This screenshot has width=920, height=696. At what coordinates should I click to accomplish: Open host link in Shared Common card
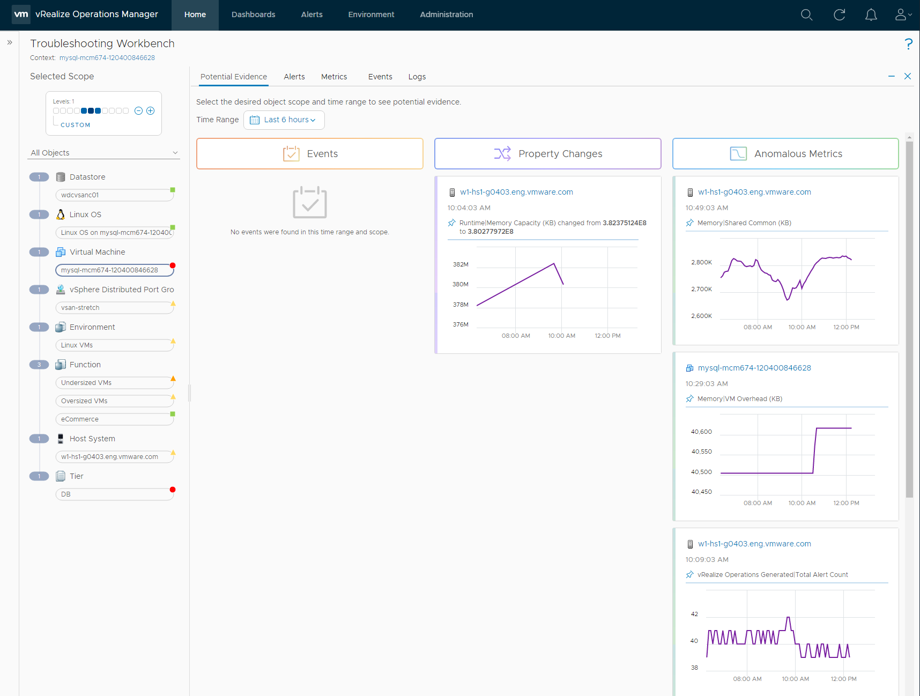coord(754,192)
